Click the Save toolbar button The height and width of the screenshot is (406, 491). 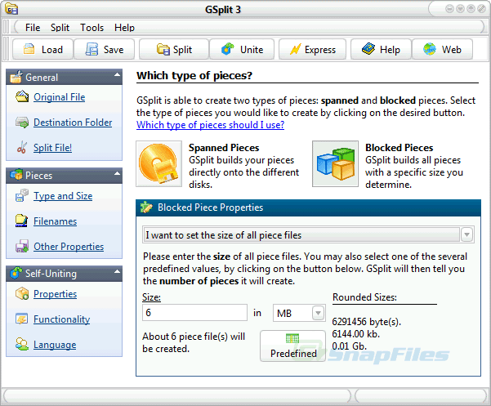click(105, 49)
